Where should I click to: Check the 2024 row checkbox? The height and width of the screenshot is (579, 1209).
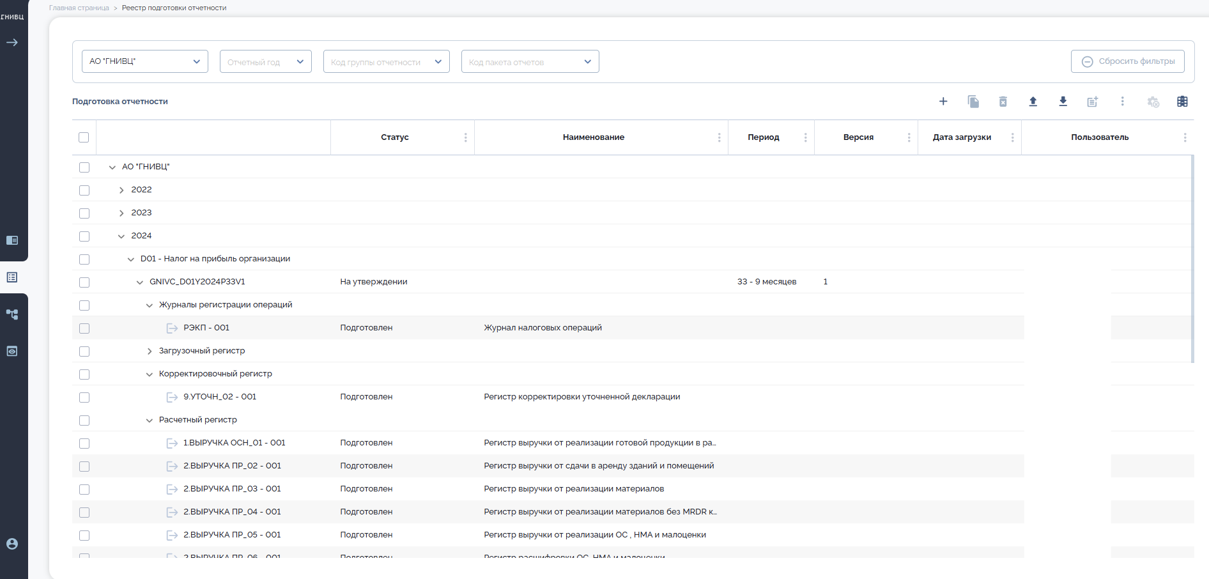(x=84, y=236)
